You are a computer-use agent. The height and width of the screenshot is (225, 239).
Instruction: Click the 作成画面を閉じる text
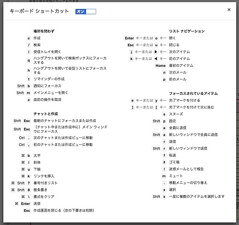pyautogui.click(x=47, y=211)
